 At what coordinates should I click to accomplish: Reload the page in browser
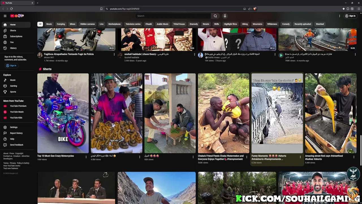point(12,9)
